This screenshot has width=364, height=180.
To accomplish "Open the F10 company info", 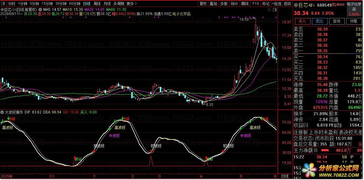I will point(255,4).
